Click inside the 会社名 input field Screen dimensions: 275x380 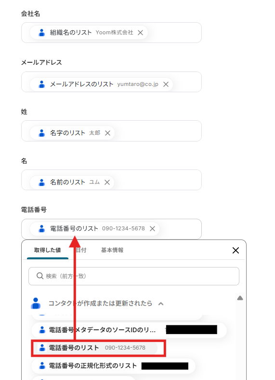(111, 33)
